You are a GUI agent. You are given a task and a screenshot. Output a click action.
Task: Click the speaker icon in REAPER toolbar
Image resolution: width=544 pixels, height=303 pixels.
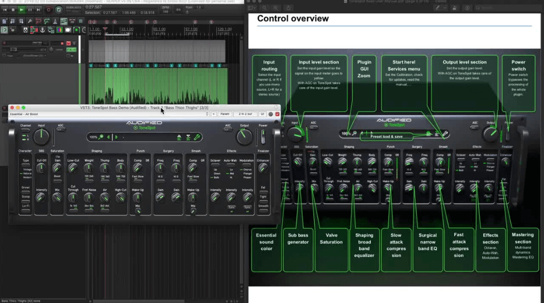(25, 30)
